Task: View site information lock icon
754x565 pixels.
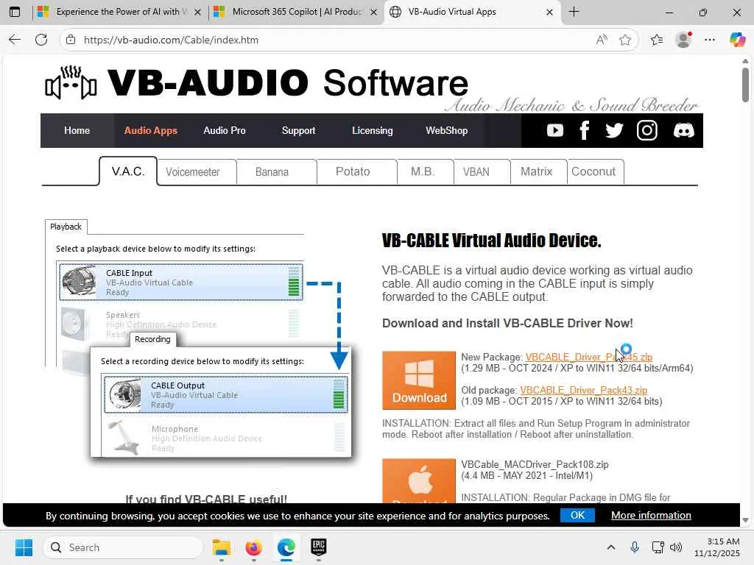Action: [x=71, y=40]
